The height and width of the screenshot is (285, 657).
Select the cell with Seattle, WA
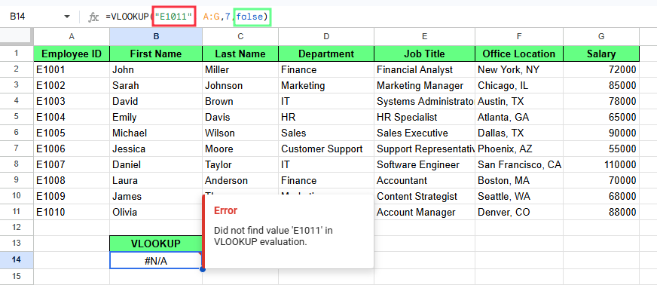click(518, 197)
